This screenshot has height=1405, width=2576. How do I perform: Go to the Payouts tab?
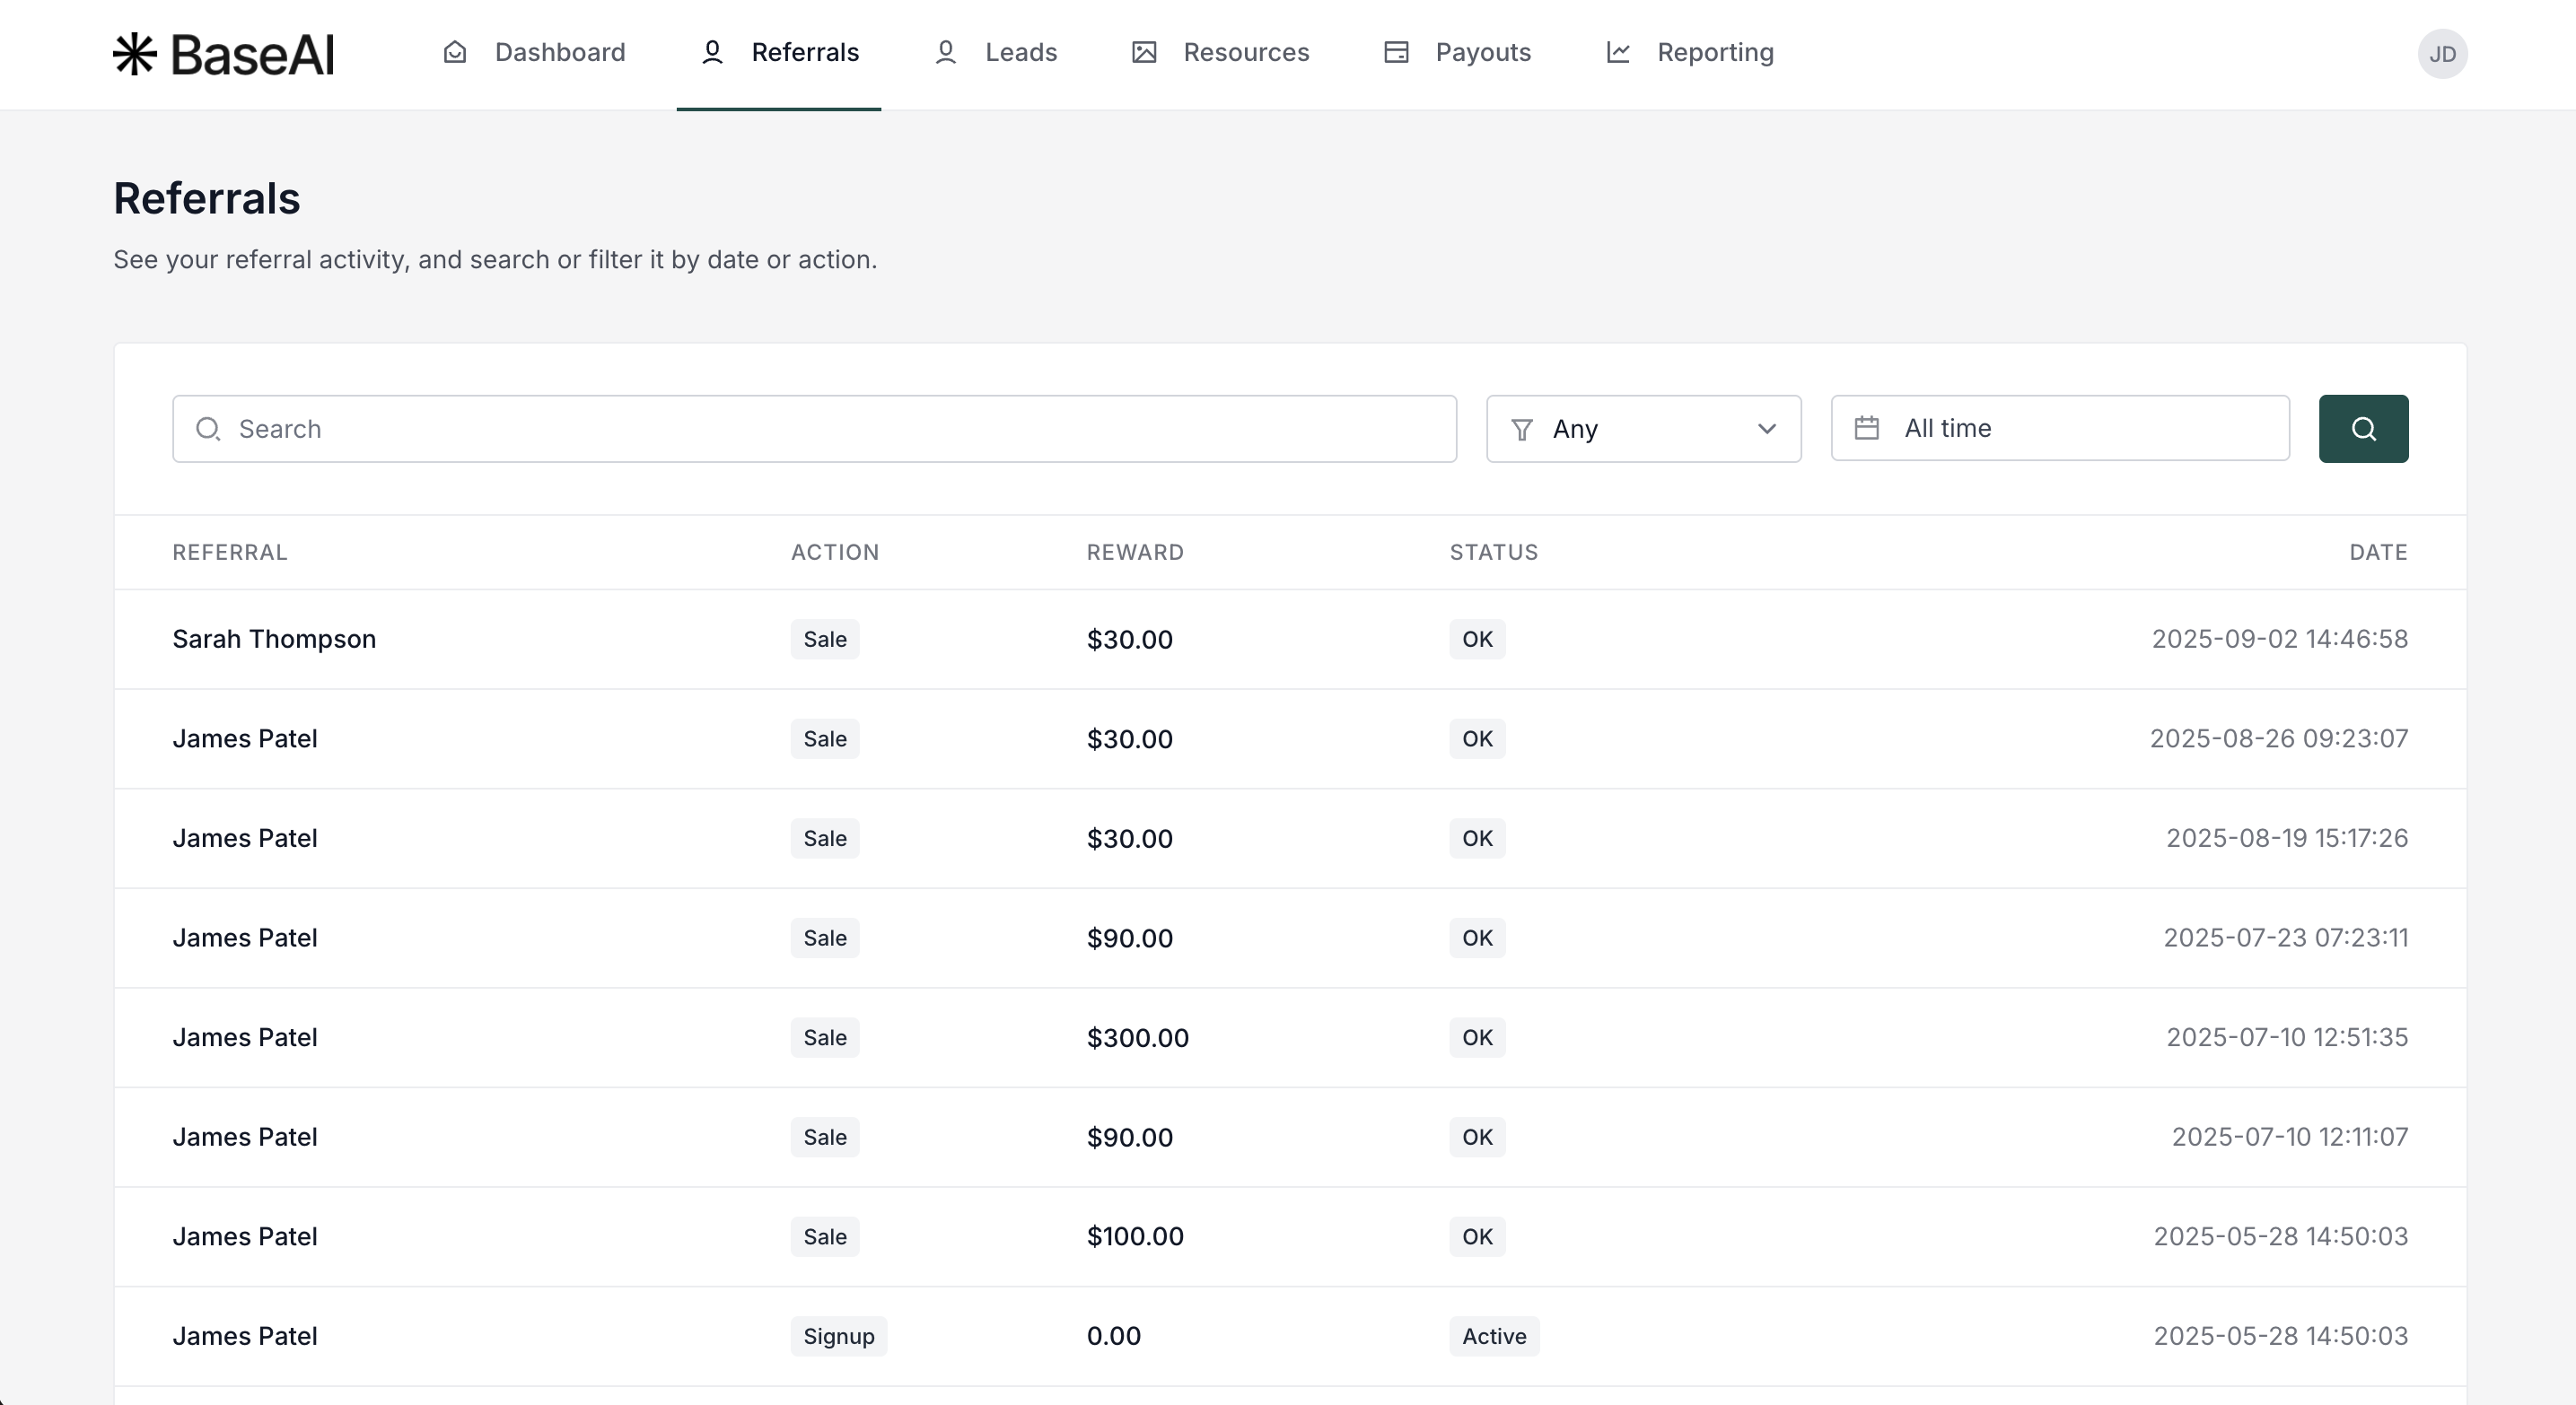[x=1482, y=53]
